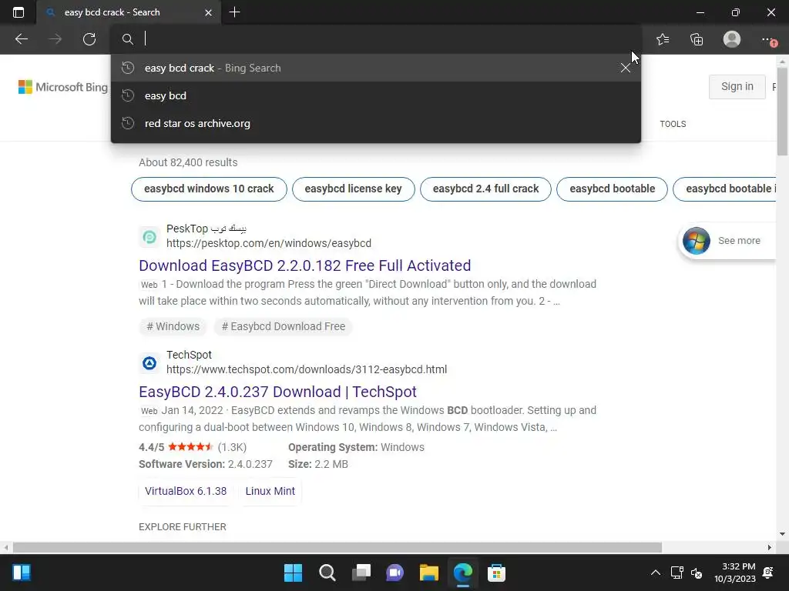
Task: Click 'easybcd 2.4 full crack' chip
Action: tap(485, 189)
